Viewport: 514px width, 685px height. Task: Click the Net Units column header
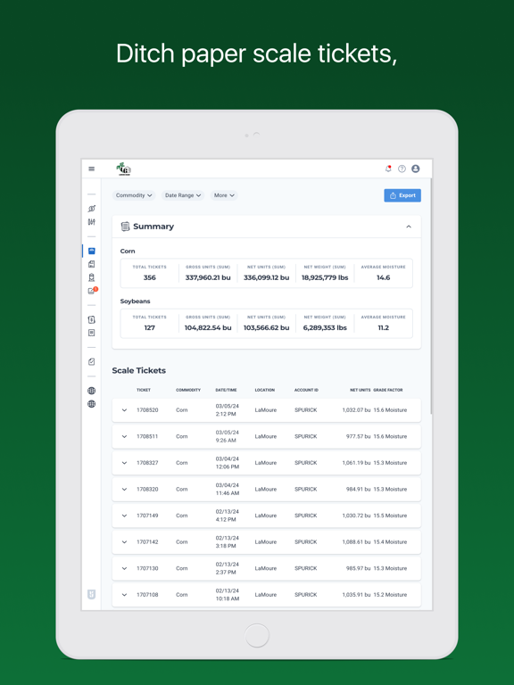pos(361,390)
